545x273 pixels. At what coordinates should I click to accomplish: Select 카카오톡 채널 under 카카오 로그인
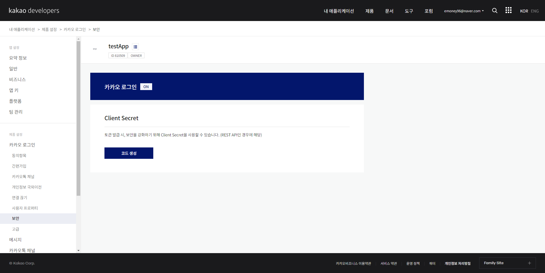tap(23, 177)
